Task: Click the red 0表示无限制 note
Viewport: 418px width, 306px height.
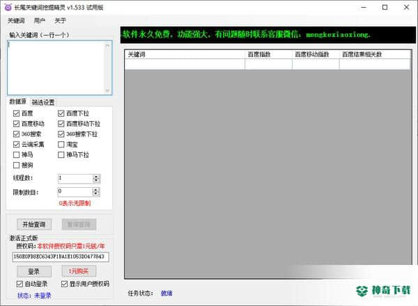Action: (x=75, y=203)
